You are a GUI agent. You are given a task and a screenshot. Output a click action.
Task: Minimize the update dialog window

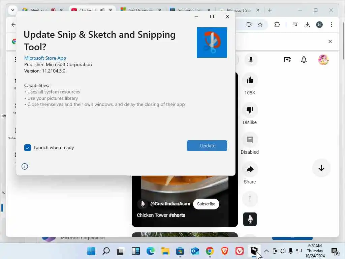pos(196,17)
